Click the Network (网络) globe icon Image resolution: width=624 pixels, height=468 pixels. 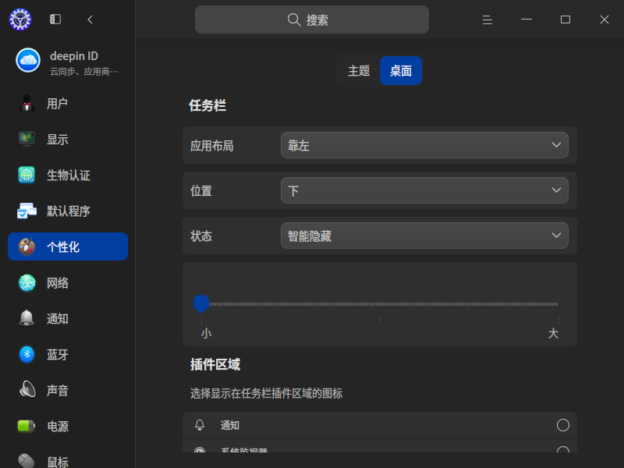(x=27, y=282)
